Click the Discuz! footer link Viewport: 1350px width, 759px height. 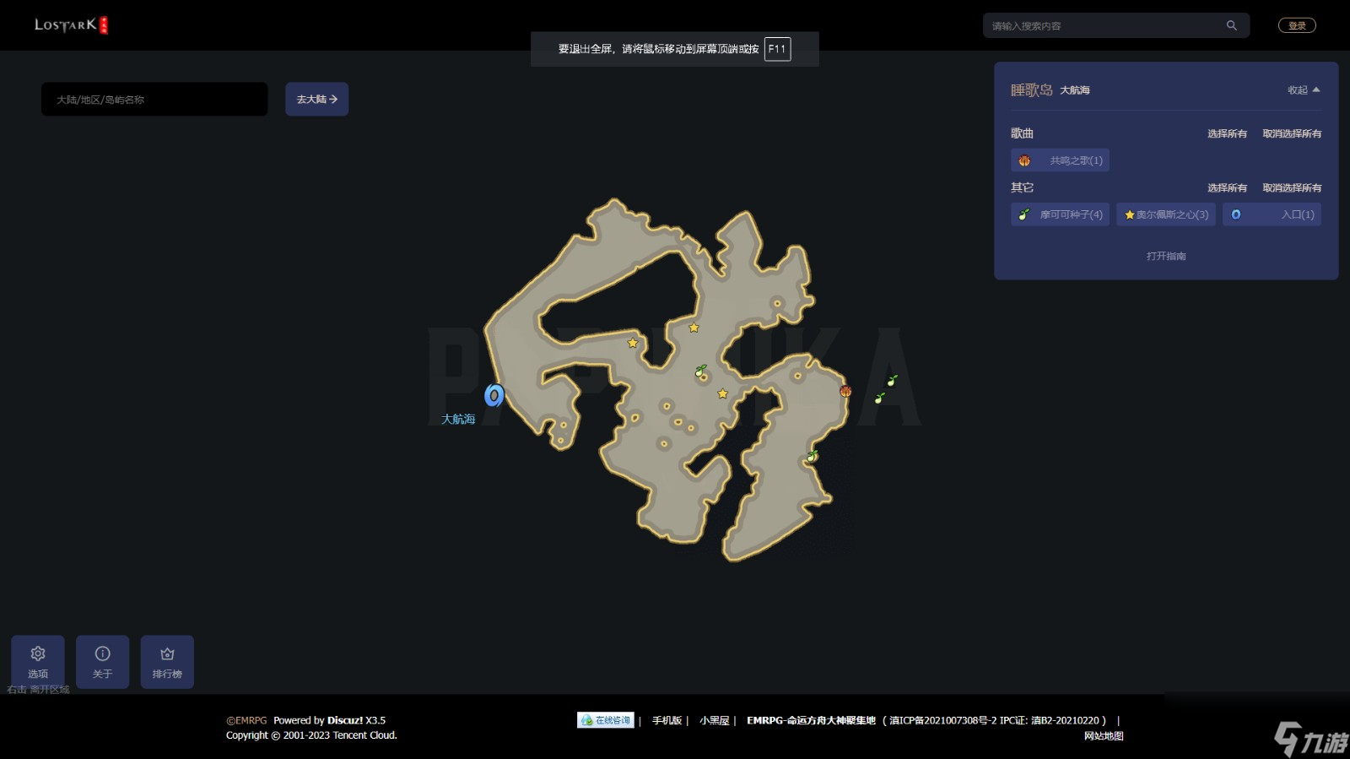point(345,720)
